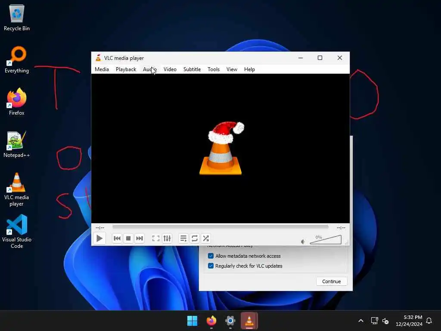Open the Windows Start menu

(193, 321)
